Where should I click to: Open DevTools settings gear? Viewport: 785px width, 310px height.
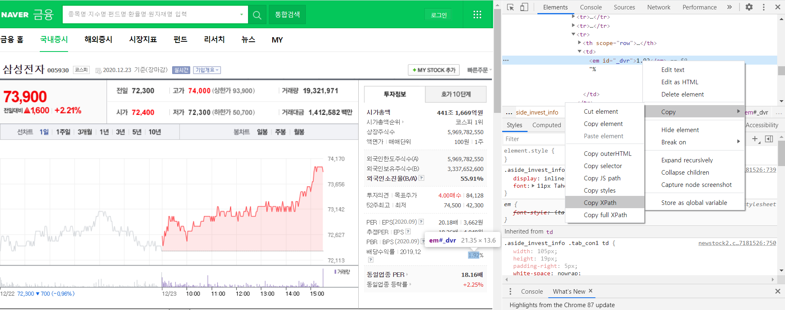(x=749, y=7)
